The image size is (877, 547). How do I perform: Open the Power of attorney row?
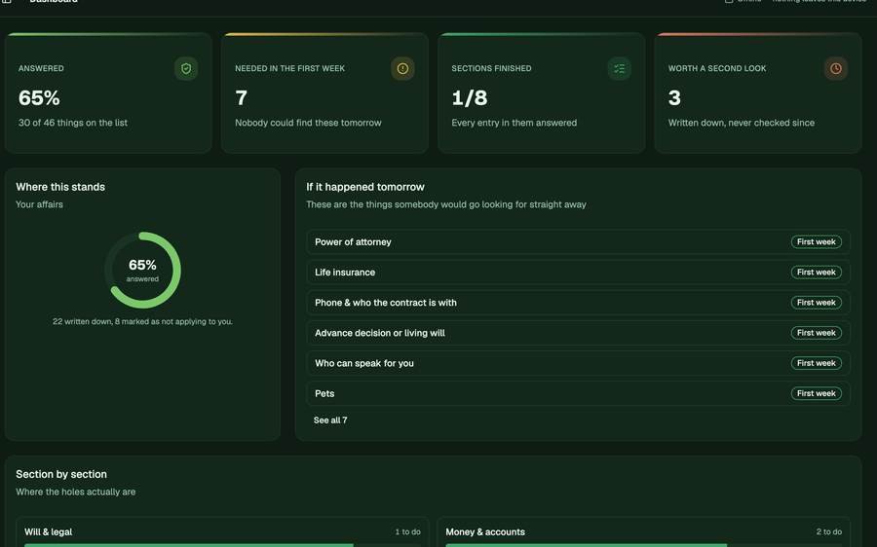tap(578, 242)
